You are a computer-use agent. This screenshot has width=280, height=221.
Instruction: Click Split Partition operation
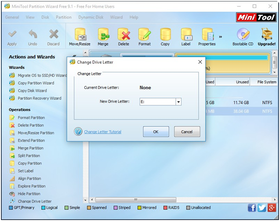tap(25, 156)
